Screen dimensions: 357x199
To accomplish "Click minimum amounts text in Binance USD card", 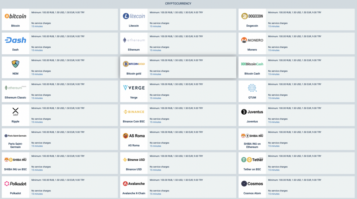I will point(176,156).
